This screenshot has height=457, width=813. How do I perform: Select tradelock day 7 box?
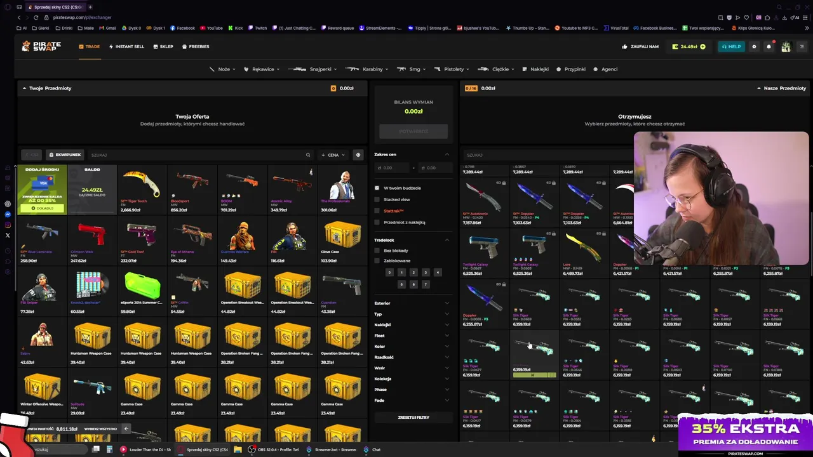point(426,284)
